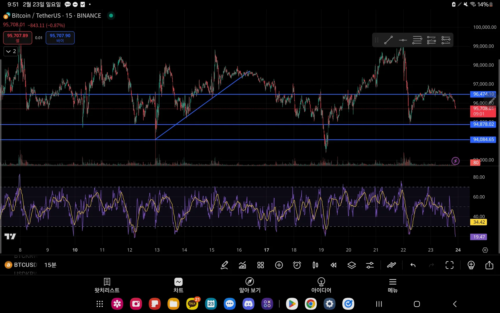Create an alert with alarm clock icon
Image resolution: width=500 pixels, height=313 pixels.
[297, 265]
